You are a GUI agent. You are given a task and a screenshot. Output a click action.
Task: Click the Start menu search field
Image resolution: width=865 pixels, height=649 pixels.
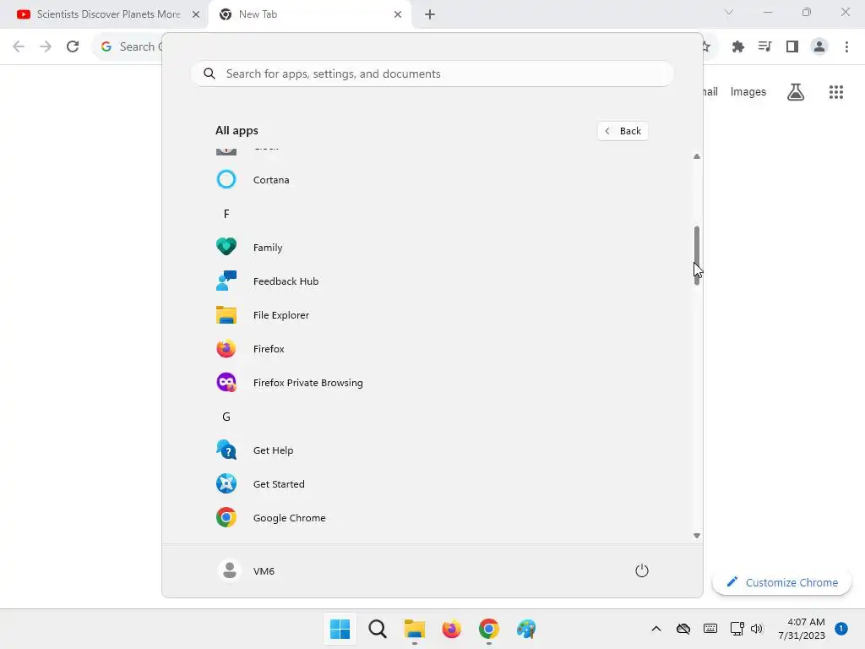point(432,74)
